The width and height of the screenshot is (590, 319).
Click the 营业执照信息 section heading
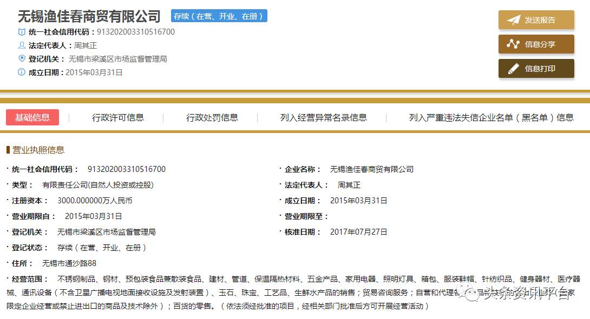tap(38, 150)
